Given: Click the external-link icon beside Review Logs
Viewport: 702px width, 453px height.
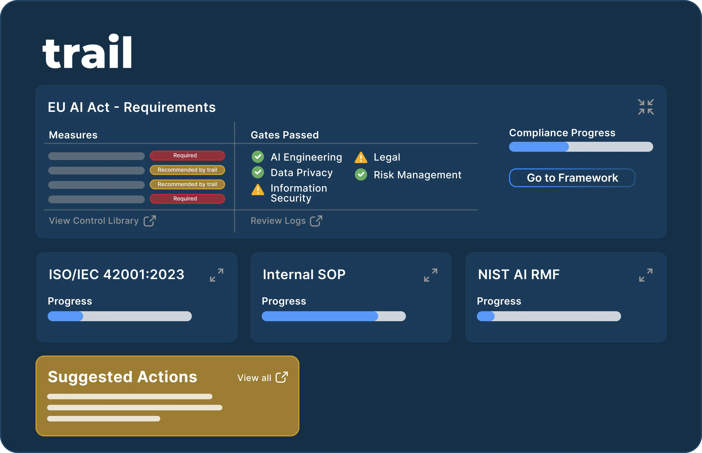Looking at the screenshot, I should click(316, 221).
